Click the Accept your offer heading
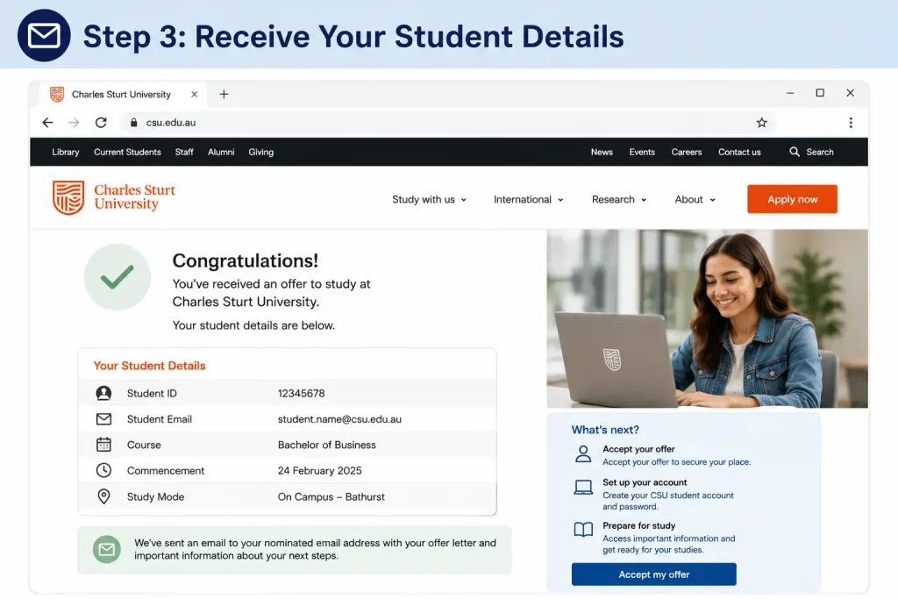This screenshot has width=898, height=599. pyautogui.click(x=638, y=449)
